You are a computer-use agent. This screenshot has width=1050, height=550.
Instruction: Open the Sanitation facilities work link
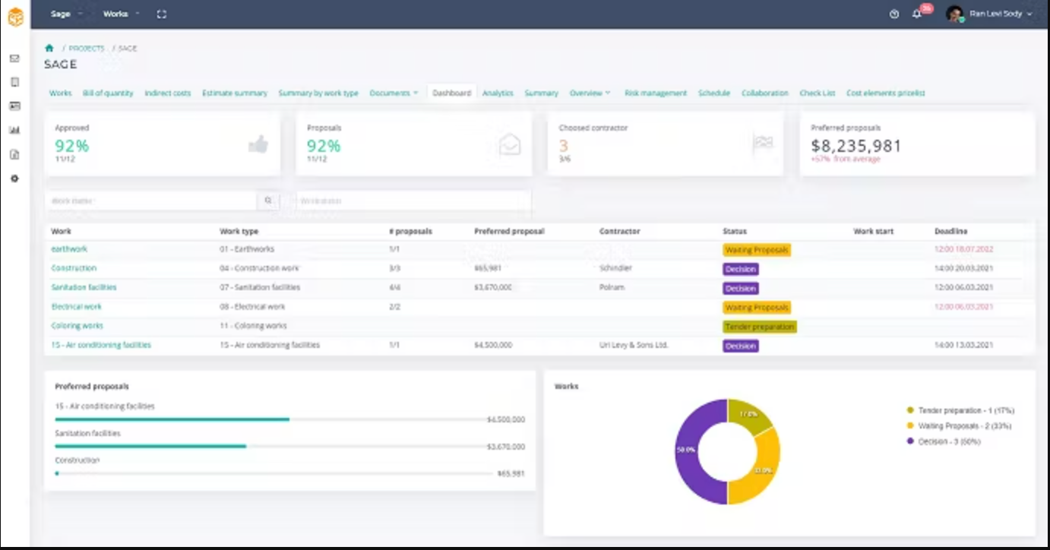click(84, 287)
